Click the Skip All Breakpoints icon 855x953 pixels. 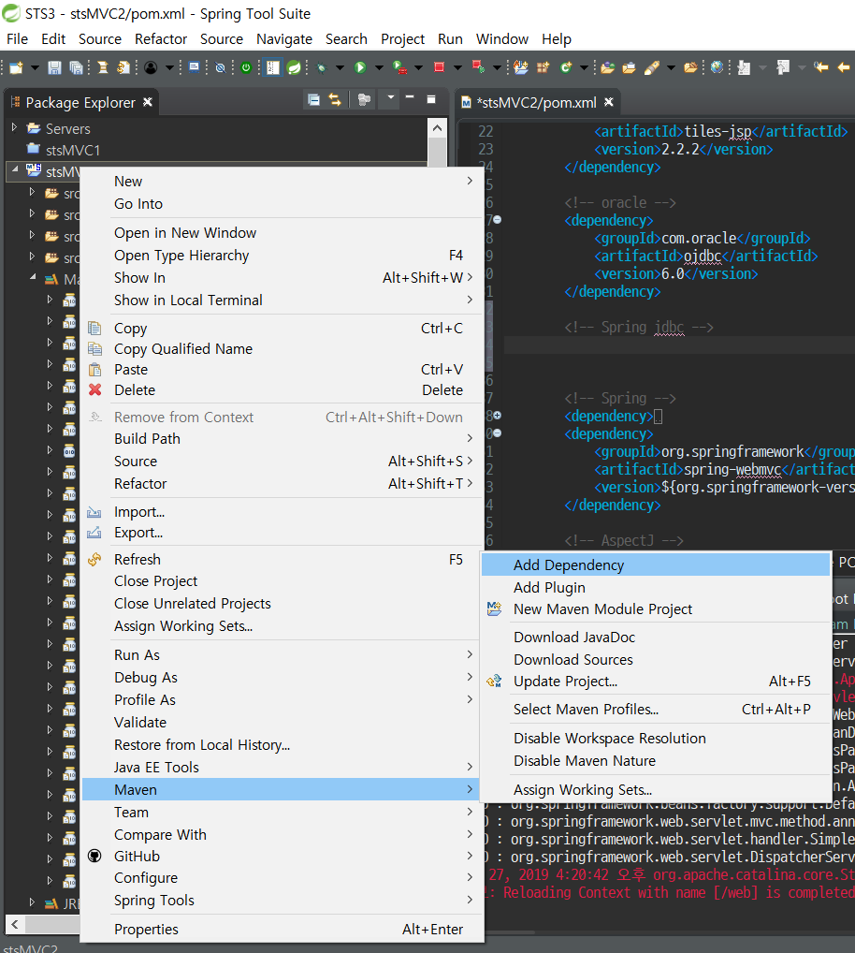(221, 67)
